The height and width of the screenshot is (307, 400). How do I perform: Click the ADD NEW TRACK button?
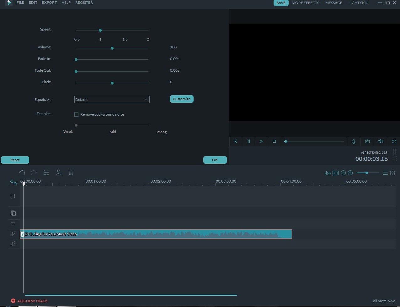click(29, 301)
